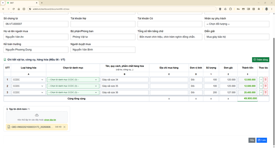The width and height of the screenshot is (275, 148).
Task: Click the file drop zone area
Action: pyautogui.click(x=37, y=117)
